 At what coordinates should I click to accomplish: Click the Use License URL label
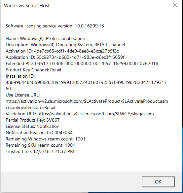tap(23, 95)
